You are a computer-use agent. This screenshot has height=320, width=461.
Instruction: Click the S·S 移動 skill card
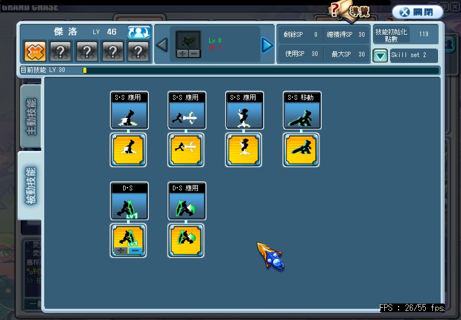pos(302,110)
